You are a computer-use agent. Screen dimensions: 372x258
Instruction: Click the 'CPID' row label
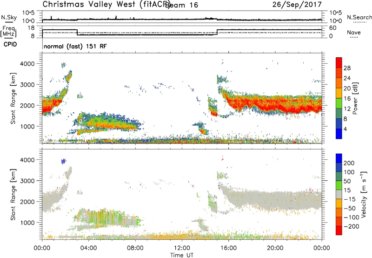pos(10,44)
